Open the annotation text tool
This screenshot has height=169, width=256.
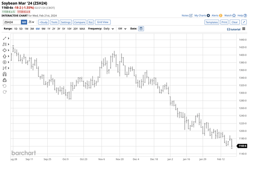pyautogui.click(x=4, y=44)
